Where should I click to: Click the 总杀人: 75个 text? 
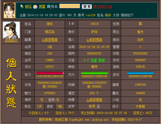[x=65, y=113]
